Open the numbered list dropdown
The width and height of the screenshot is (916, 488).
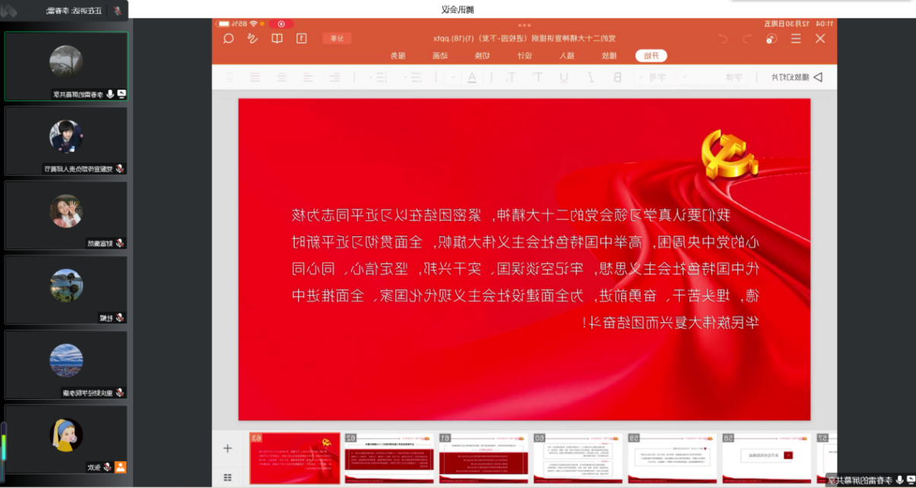(378, 77)
